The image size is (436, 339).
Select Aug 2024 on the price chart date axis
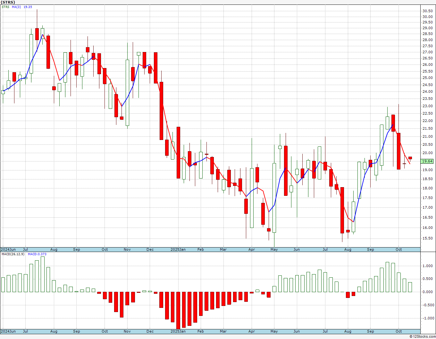pyautogui.click(x=54, y=249)
